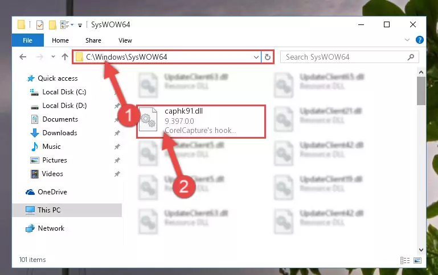Click the Properties checkmark quick access icon
The image size is (438, 275).
coord(40,25)
